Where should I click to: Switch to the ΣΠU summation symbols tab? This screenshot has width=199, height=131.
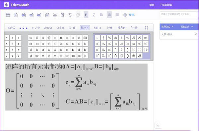[97, 28]
